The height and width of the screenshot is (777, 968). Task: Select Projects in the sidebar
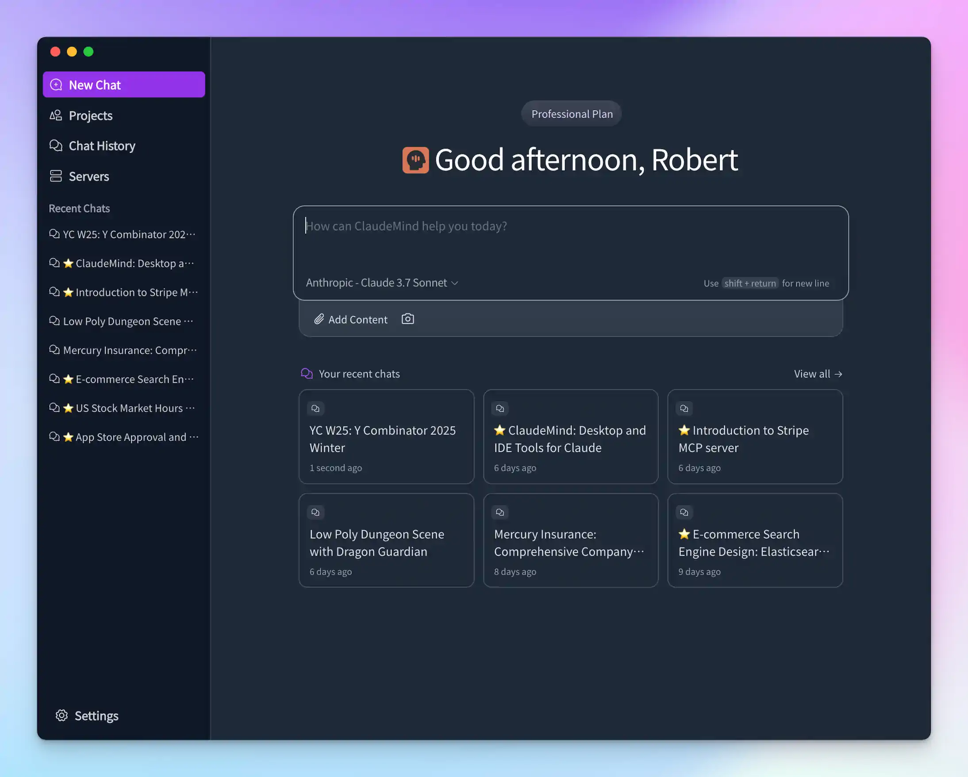[90, 115]
